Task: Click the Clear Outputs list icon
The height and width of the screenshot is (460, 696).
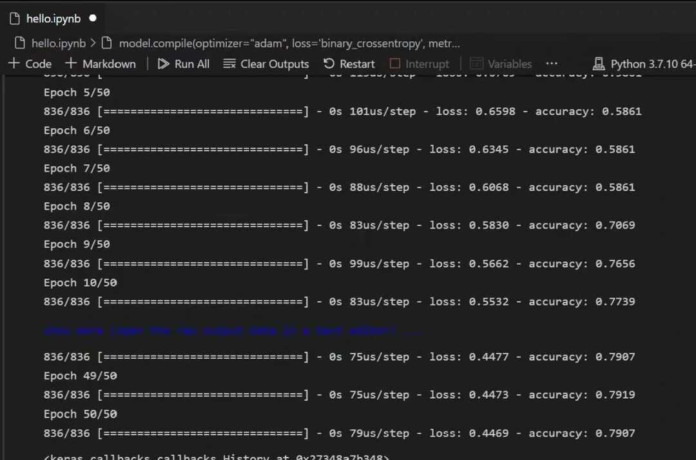Action: [229, 64]
